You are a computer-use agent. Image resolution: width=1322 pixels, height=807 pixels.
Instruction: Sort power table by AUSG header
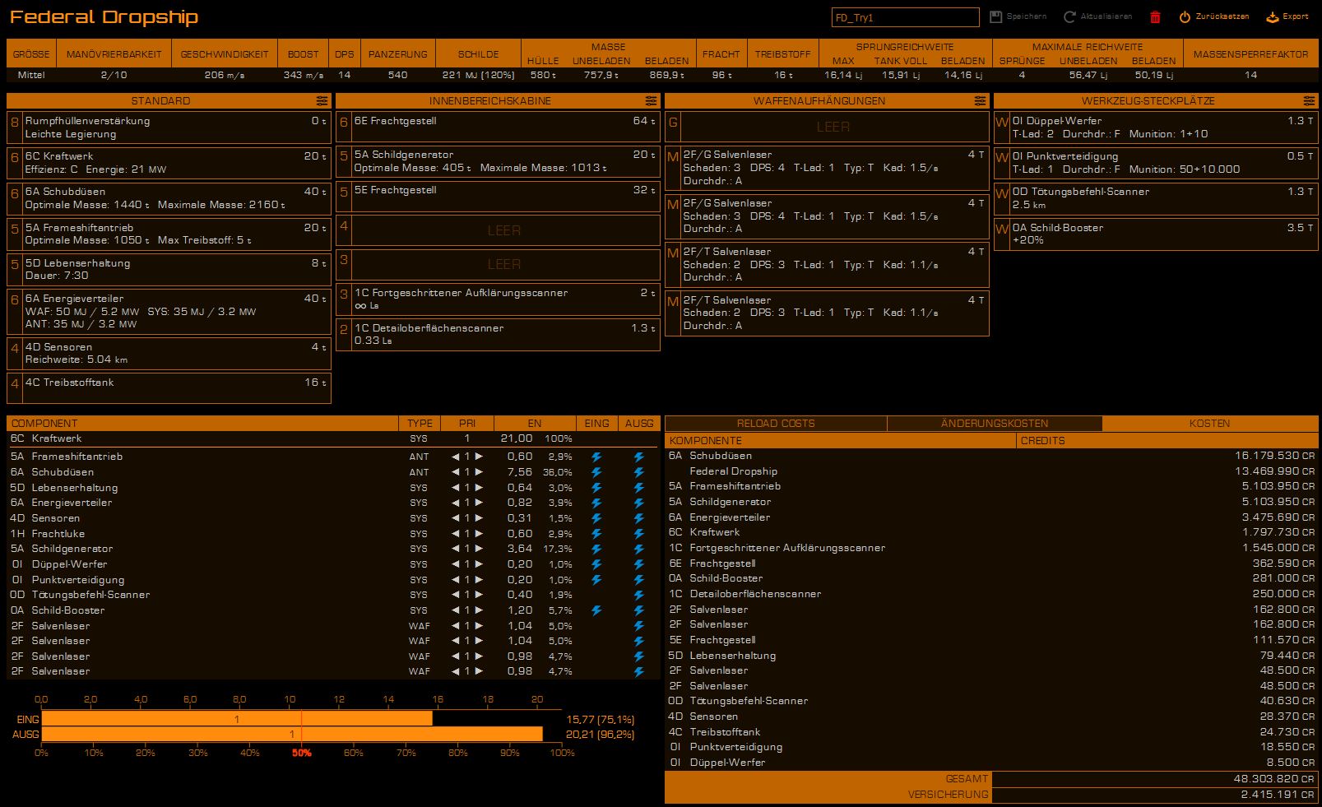(x=639, y=424)
